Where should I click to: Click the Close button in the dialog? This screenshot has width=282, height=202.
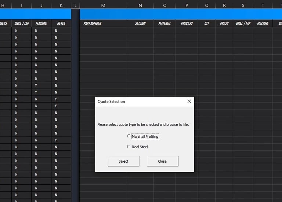163,161
